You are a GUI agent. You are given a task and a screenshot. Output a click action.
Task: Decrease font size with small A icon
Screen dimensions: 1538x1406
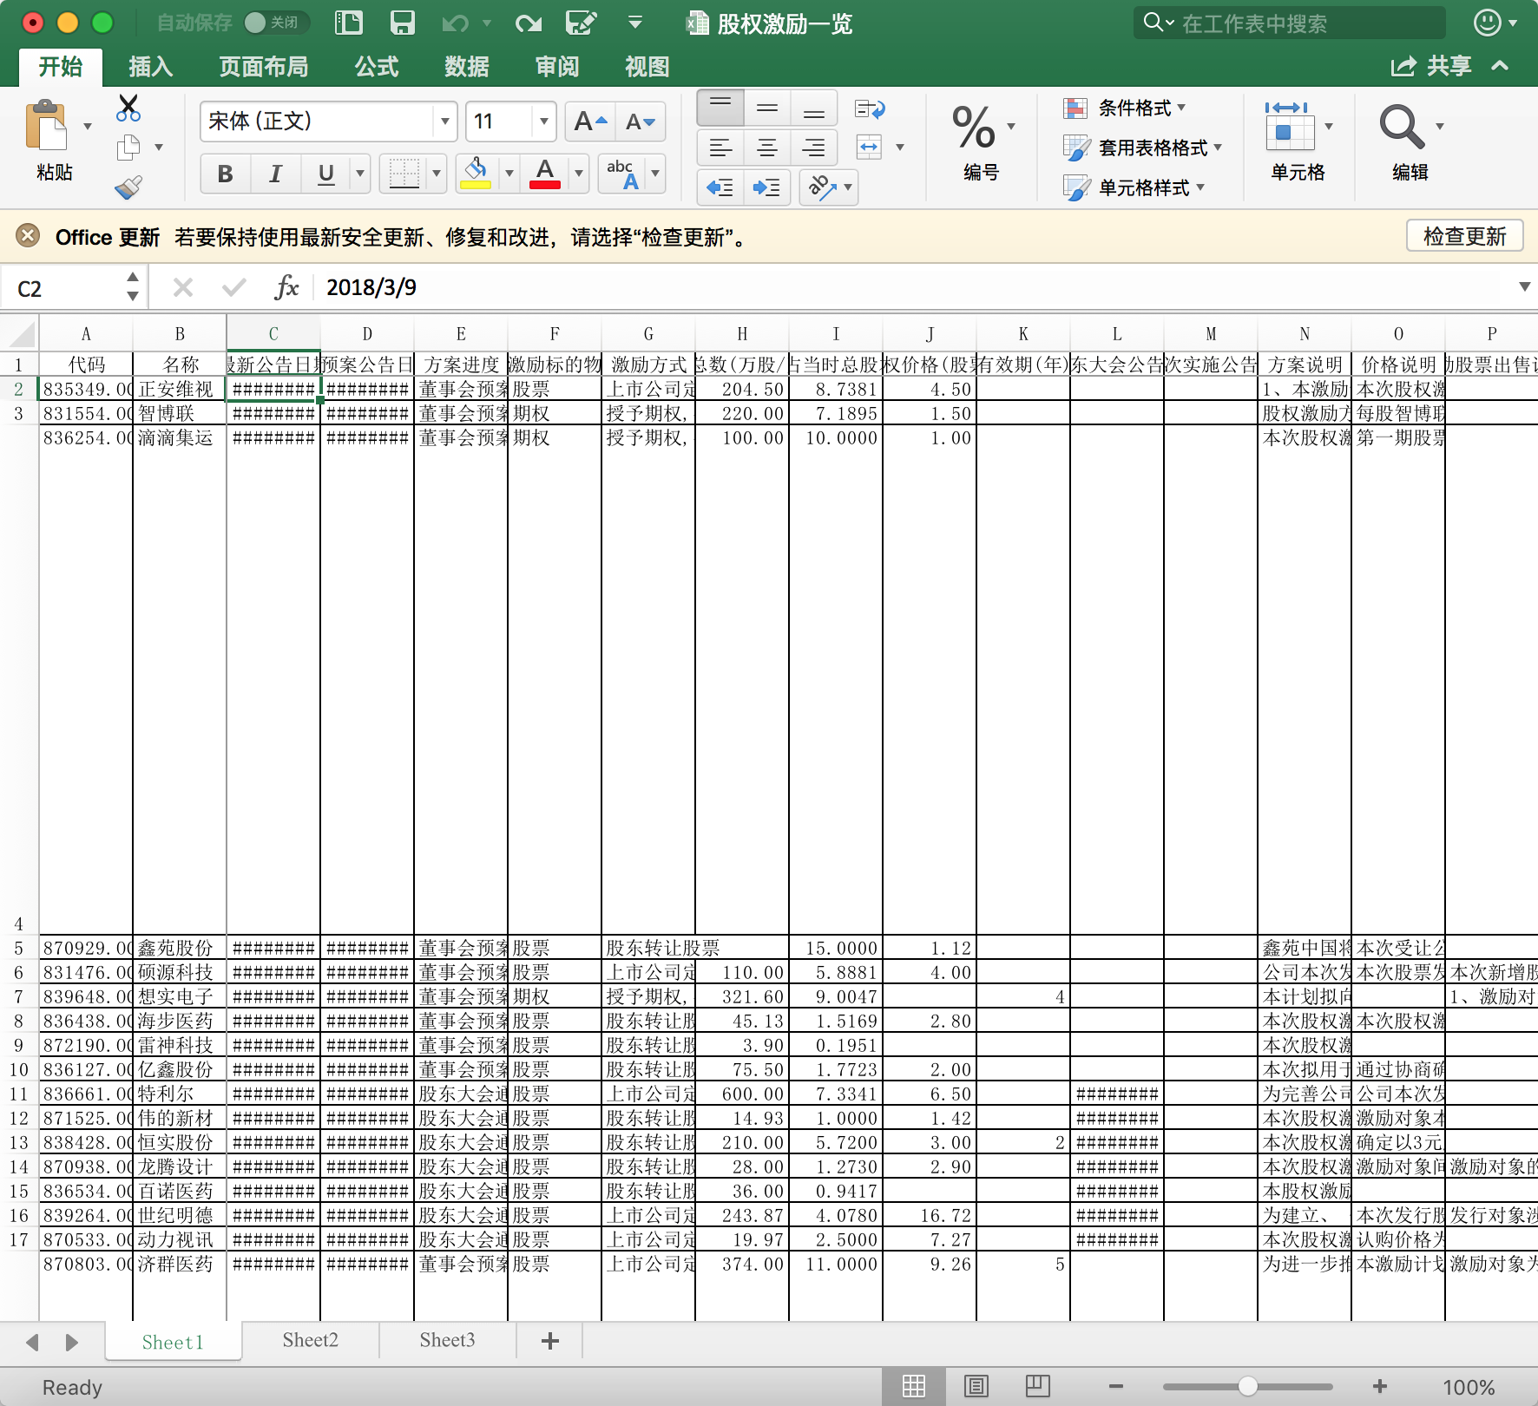tap(641, 122)
